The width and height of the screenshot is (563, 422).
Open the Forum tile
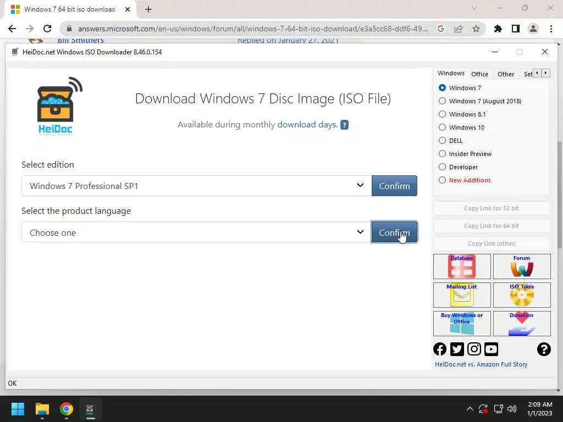click(x=522, y=266)
